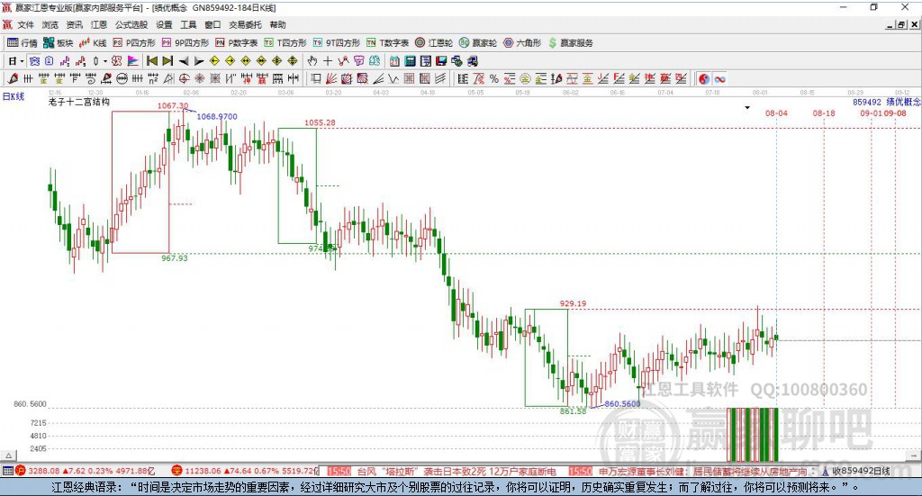
Task: Open the 浏览 menu
Action: click(x=50, y=24)
